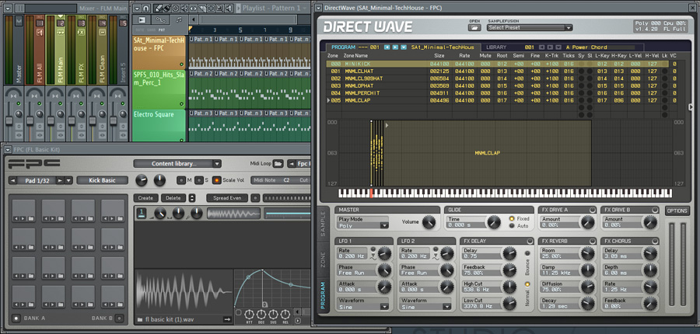Click the Master Volume knob in DirectWave
This screenshot has width=700, height=334.
click(x=429, y=222)
